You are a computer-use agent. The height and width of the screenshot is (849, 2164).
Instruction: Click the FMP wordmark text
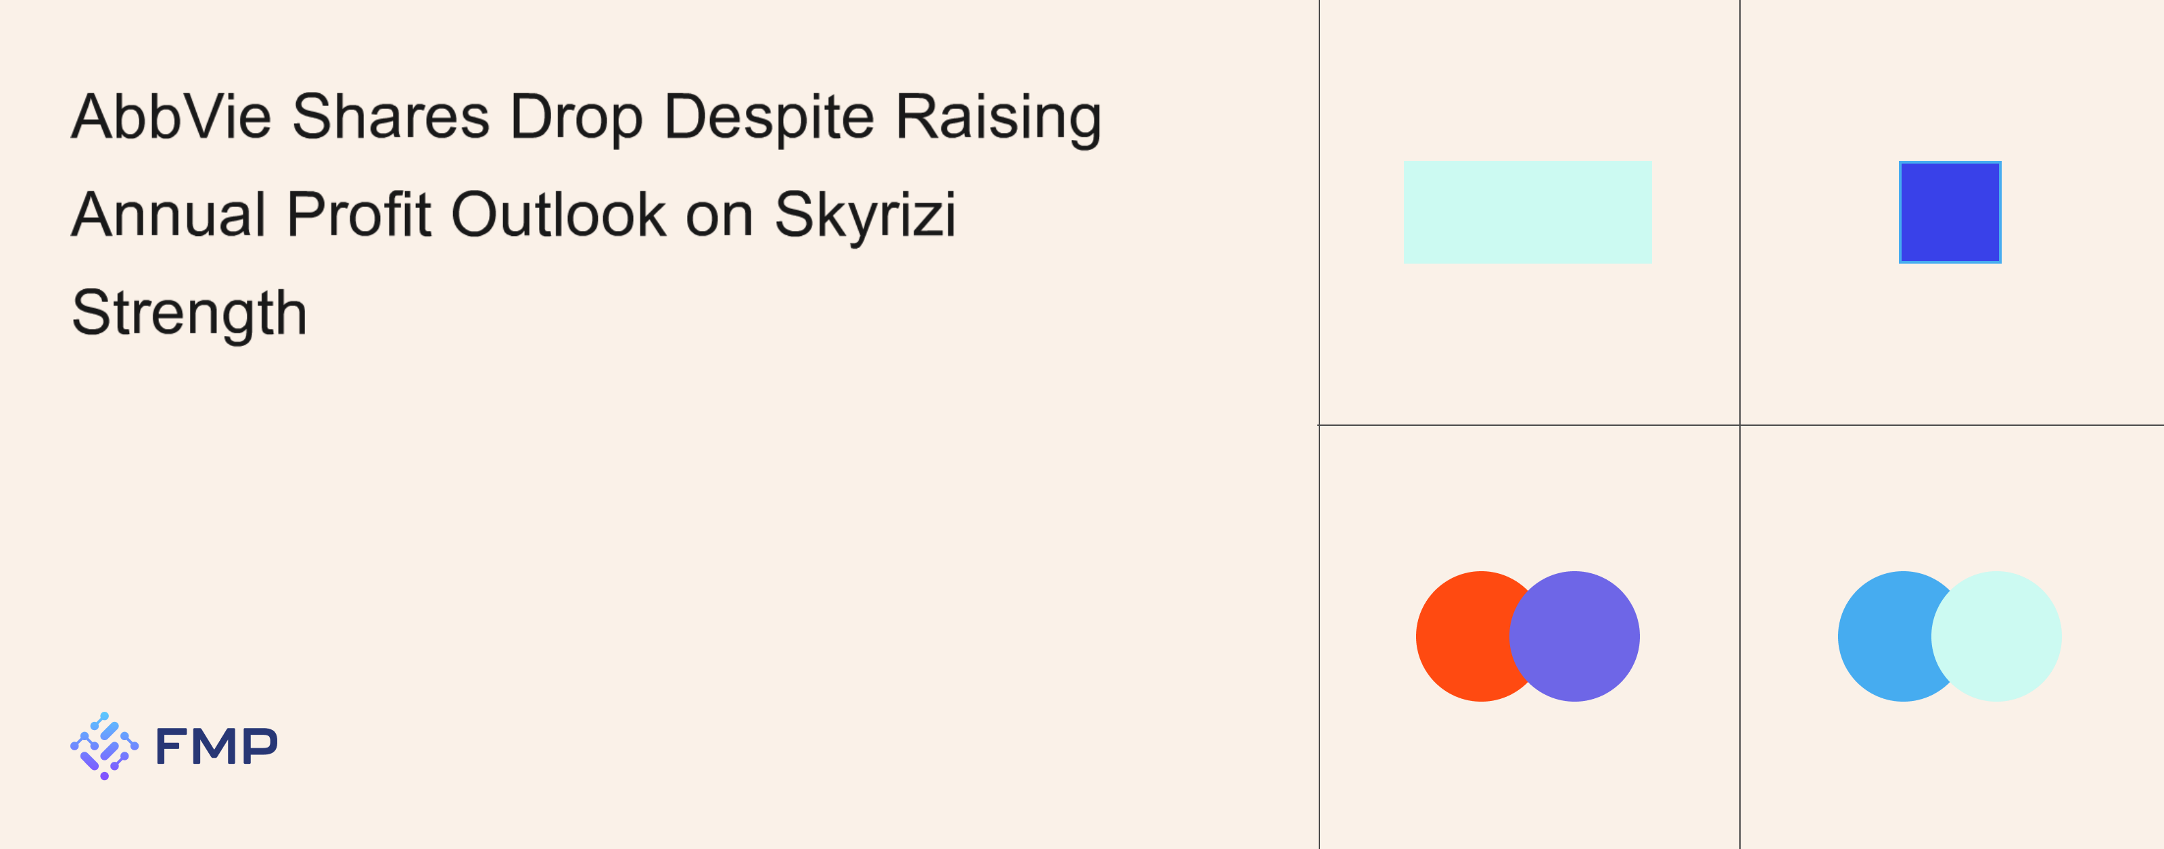pyautogui.click(x=216, y=746)
